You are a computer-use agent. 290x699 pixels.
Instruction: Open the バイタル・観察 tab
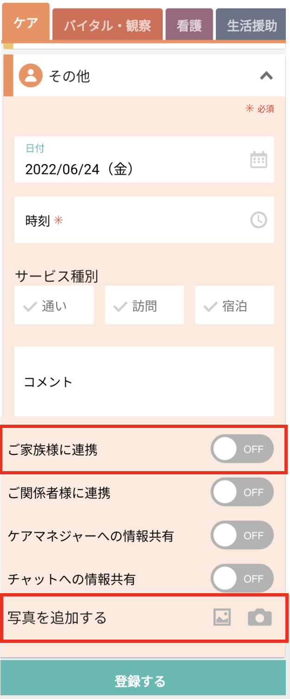107,25
